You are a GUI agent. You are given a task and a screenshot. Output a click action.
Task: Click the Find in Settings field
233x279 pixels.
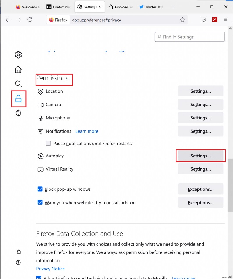pyautogui.click(x=190, y=37)
